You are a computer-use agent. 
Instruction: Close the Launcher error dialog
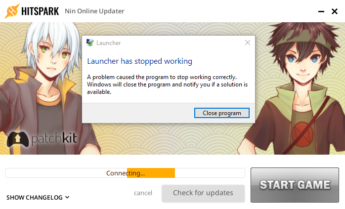248,42
